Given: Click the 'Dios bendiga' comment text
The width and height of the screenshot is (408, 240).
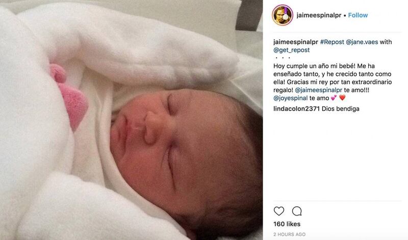Looking at the screenshot, I should pyautogui.click(x=340, y=109).
